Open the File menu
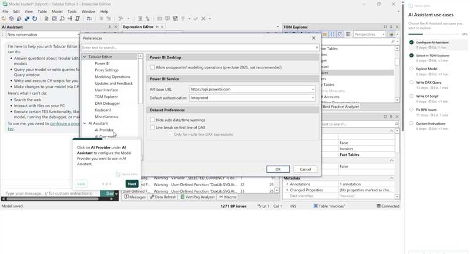This screenshot has width=470, height=254. 5,11
